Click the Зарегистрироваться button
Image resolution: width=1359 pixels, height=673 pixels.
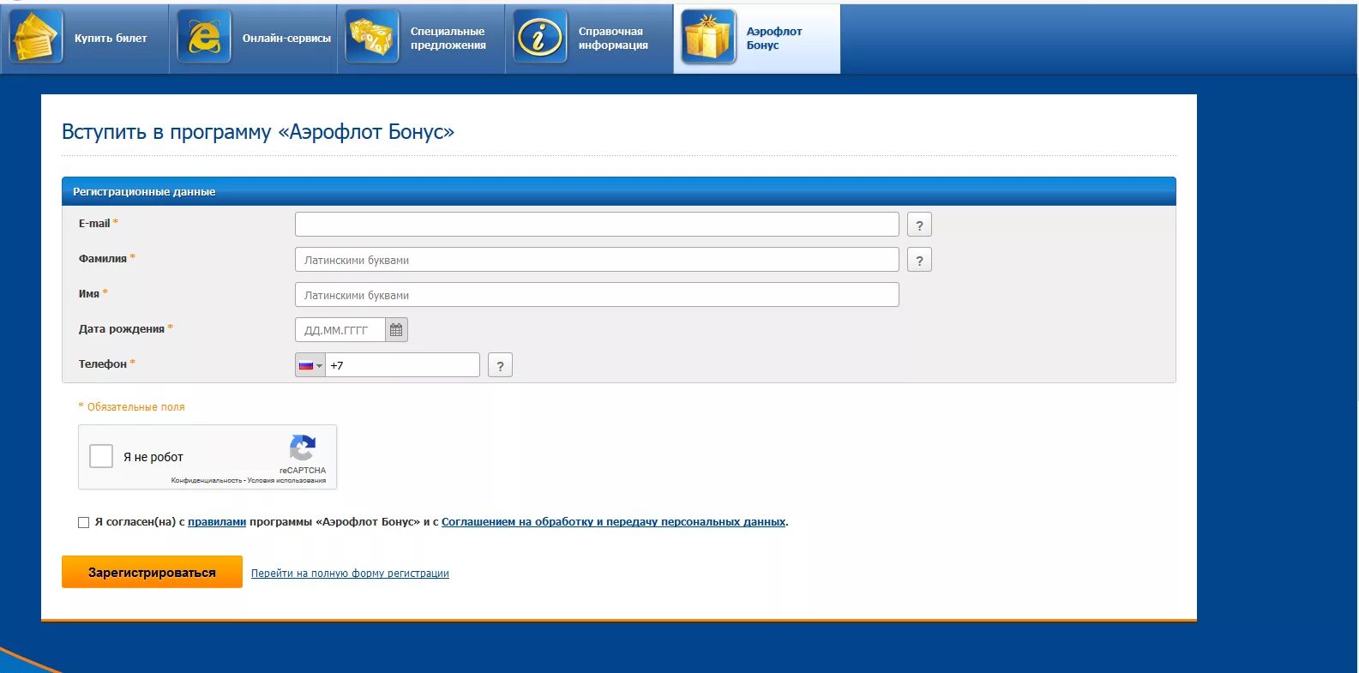point(152,572)
